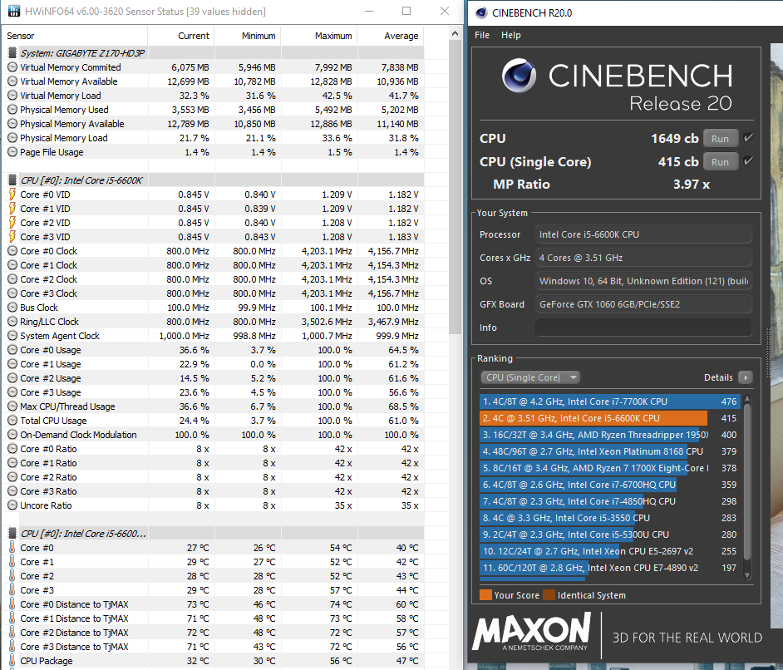Click the thermometer icon for Core #0 temperature
The image size is (783, 670).
[x=12, y=548]
